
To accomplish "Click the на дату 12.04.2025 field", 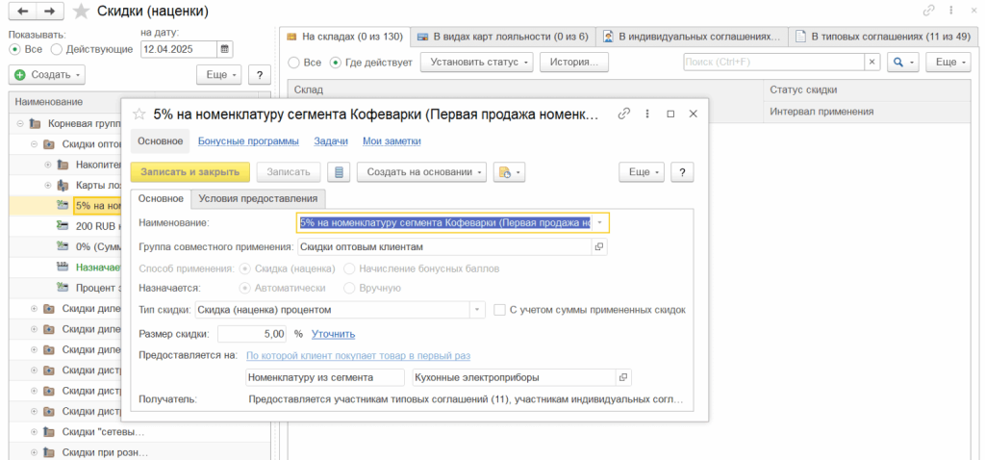I will coord(178,48).
